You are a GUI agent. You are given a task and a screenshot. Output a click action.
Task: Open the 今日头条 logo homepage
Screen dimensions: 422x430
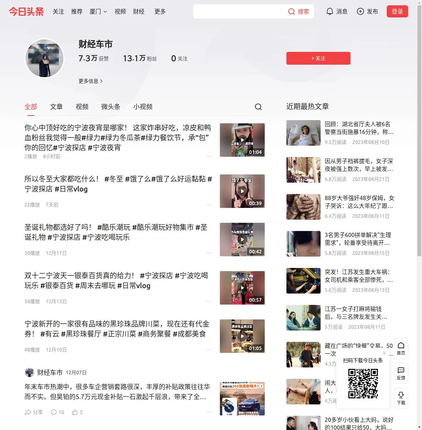(26, 11)
